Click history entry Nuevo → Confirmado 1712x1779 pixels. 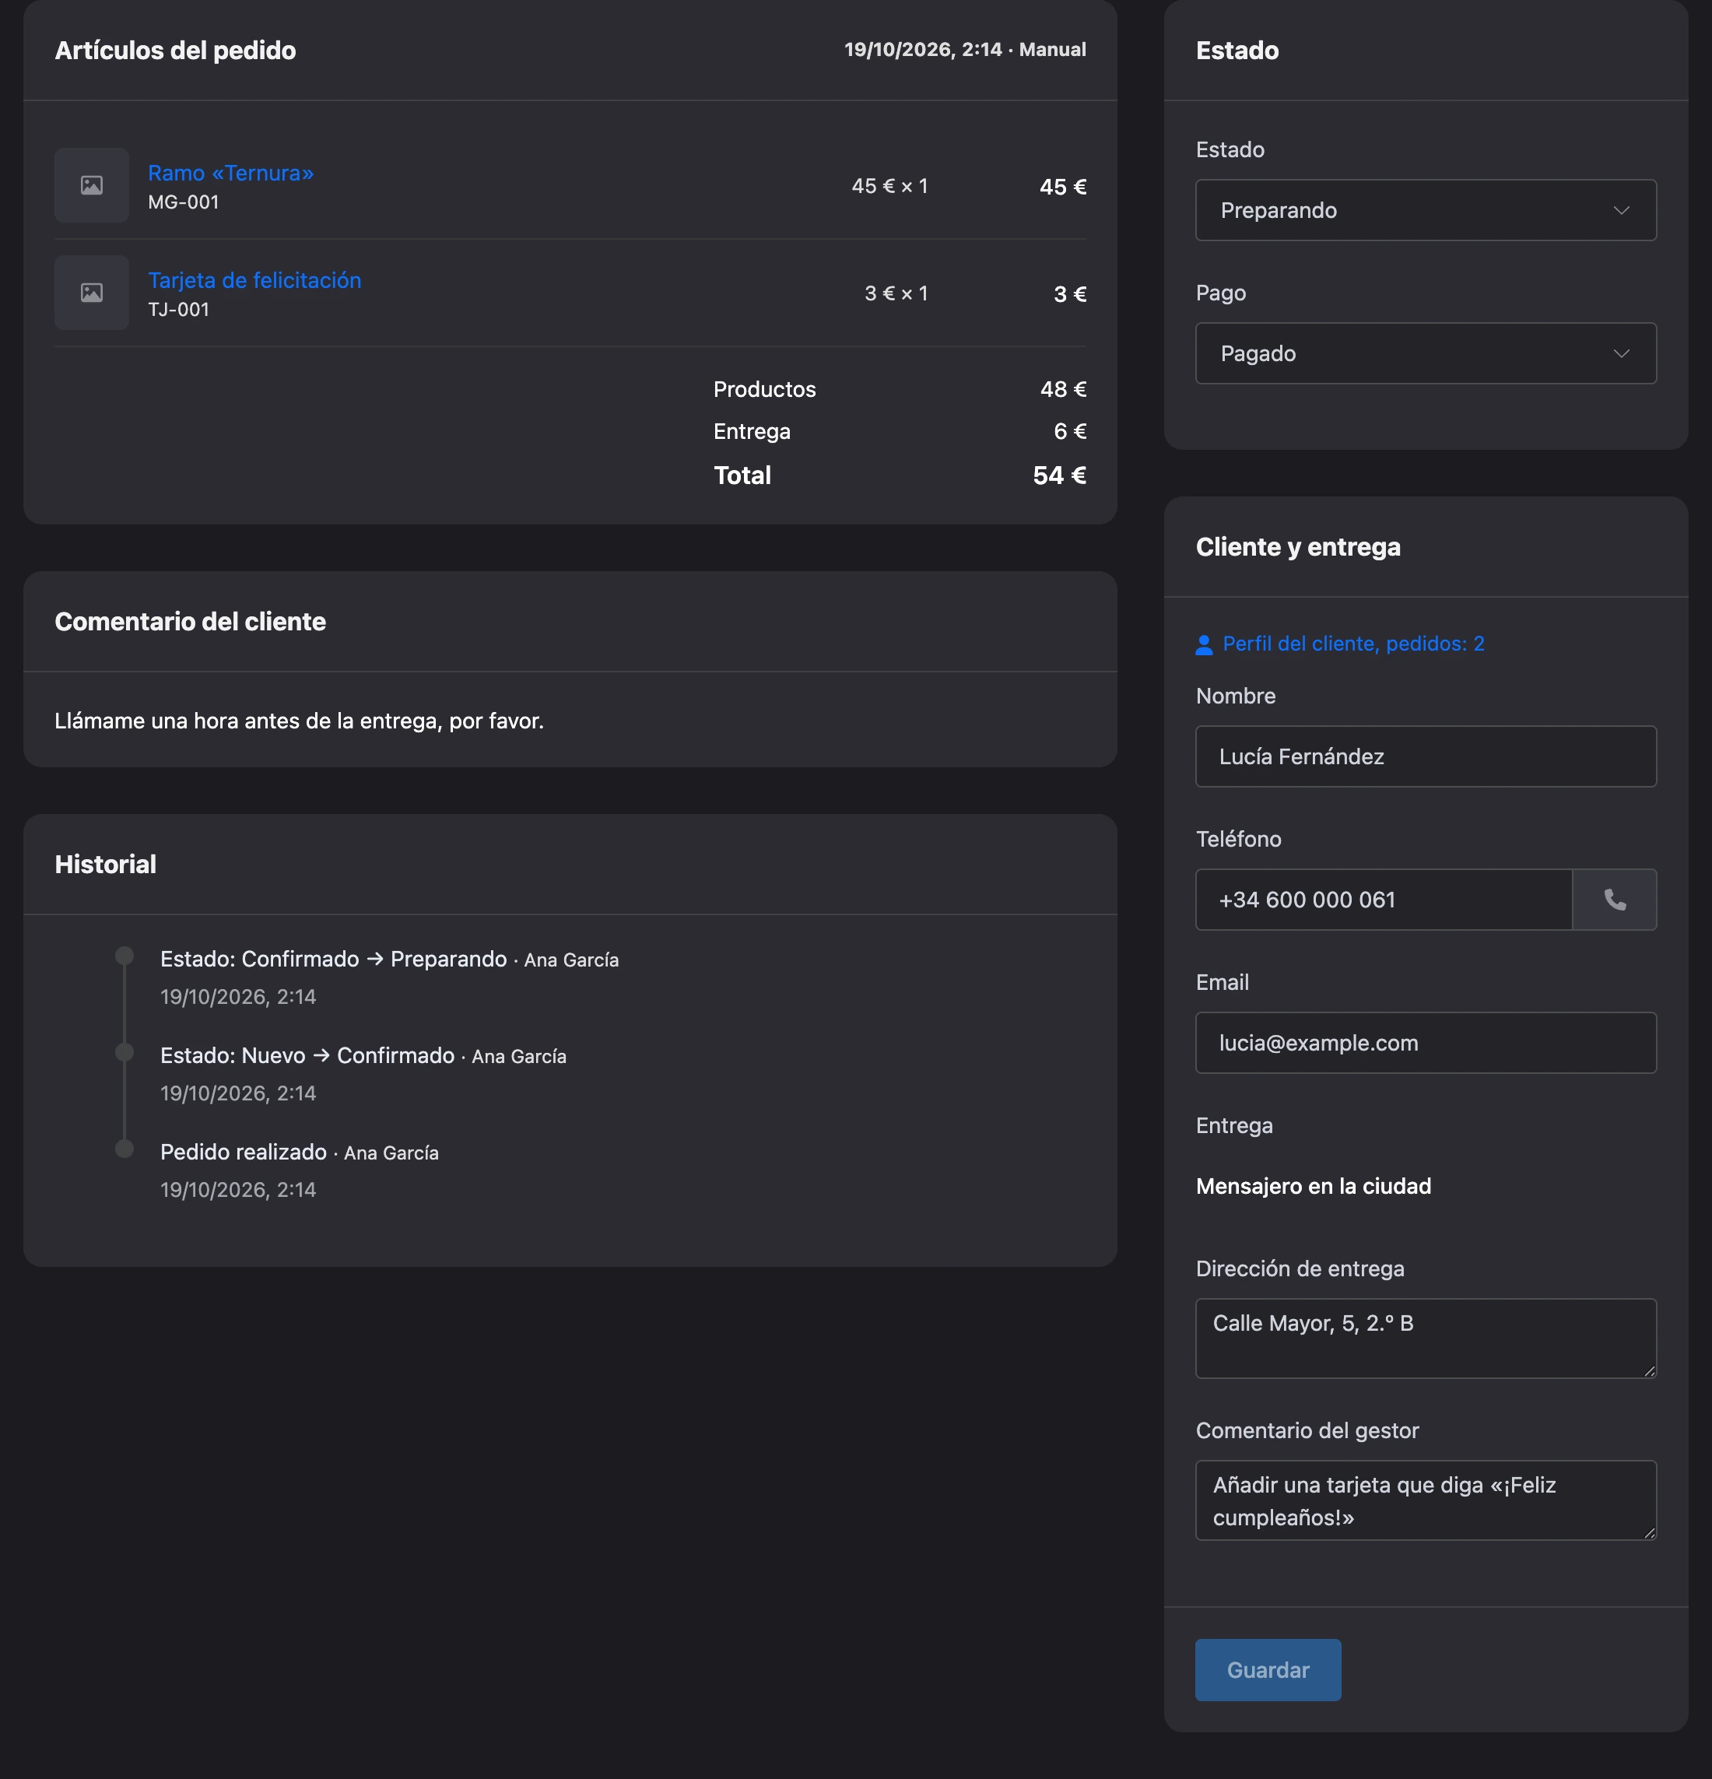click(x=363, y=1055)
